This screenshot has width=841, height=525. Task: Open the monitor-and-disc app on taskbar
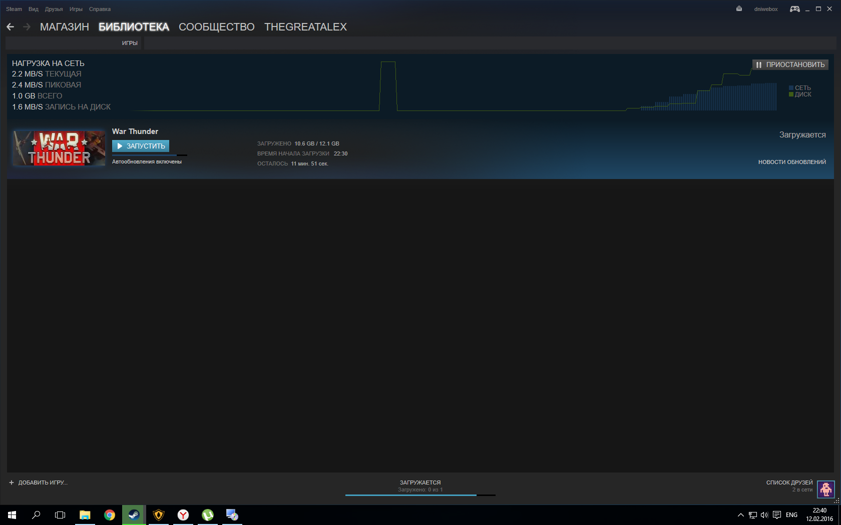pos(232,515)
